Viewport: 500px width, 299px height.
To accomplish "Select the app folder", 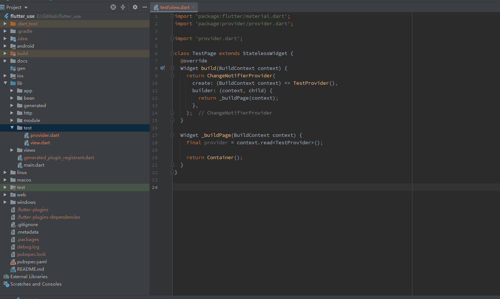I will point(28,91).
